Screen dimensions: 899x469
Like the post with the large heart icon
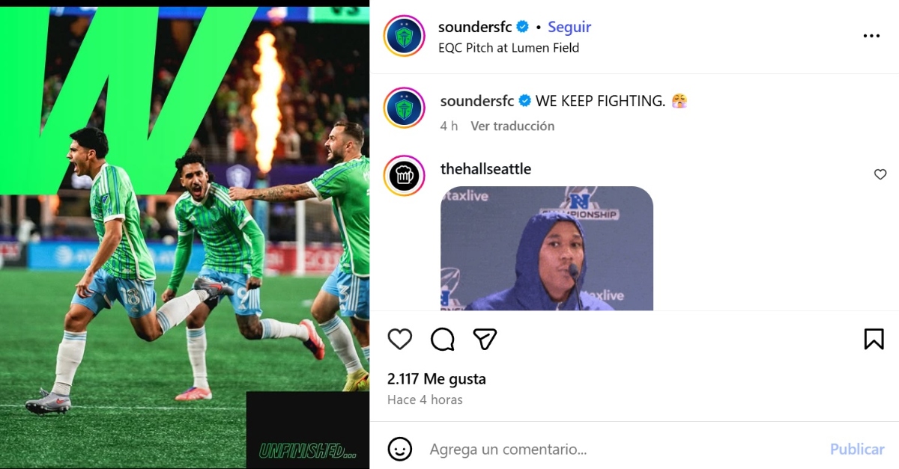point(400,340)
